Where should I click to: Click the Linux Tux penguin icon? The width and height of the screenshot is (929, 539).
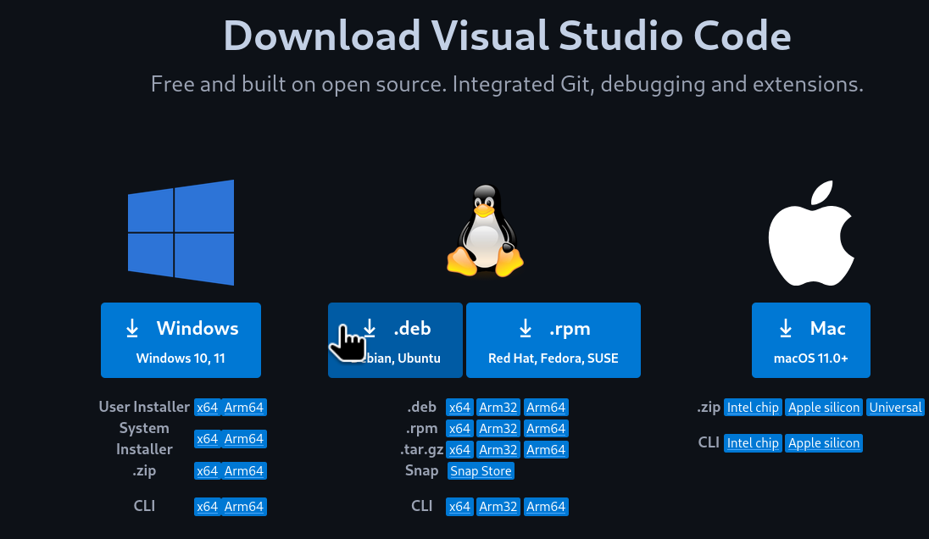click(x=485, y=231)
